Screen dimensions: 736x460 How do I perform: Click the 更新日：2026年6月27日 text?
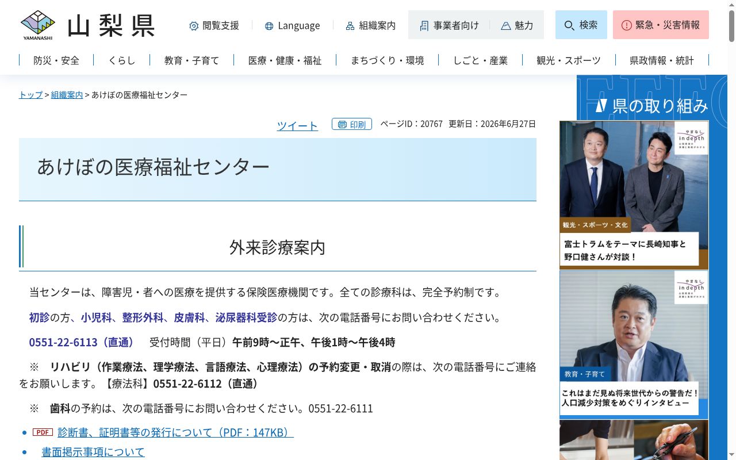[492, 124]
